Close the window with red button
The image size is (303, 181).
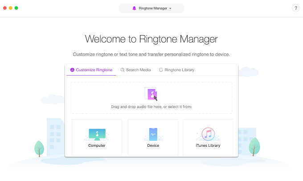pos(5,8)
